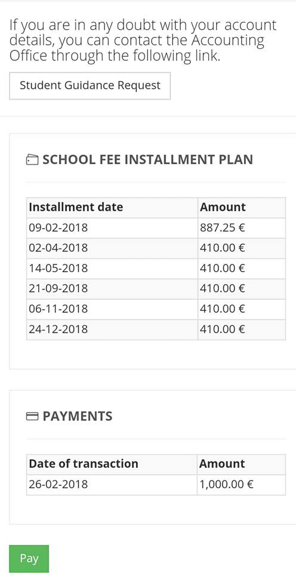Screen dimensions: 296x573
Task: Select the 06-11-2018 installment date
Action: [58, 309]
